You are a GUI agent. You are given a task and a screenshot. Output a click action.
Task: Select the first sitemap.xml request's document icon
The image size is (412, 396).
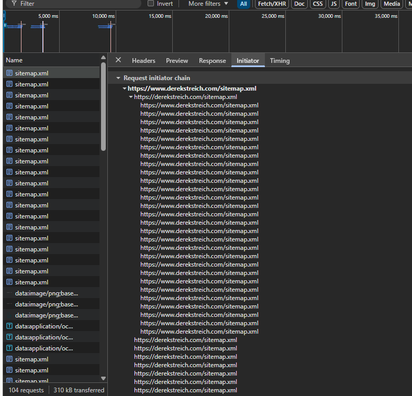coord(9,73)
